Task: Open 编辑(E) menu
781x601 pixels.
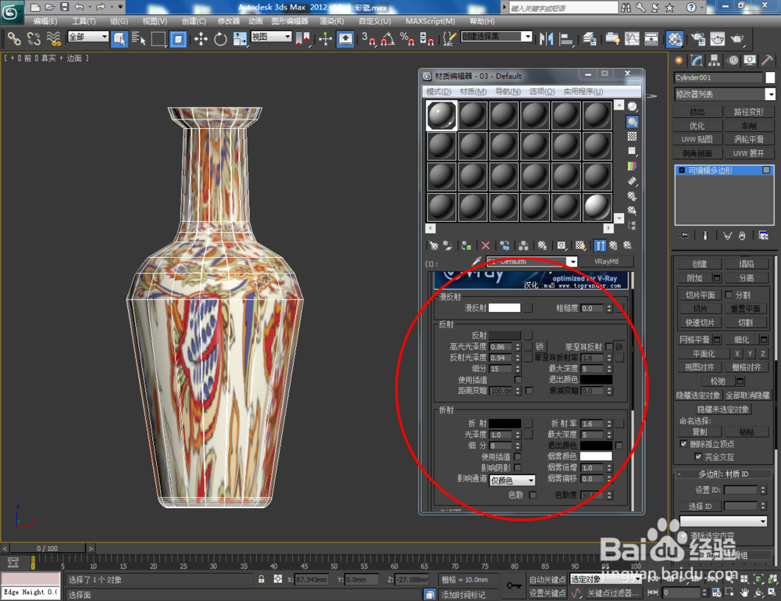Action: 45,21
